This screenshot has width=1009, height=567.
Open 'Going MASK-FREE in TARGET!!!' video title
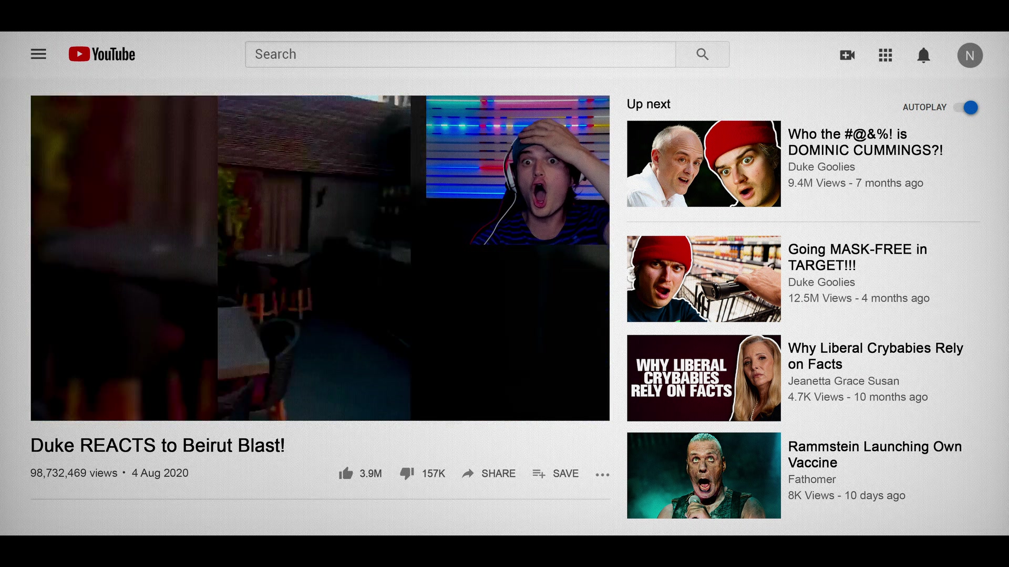point(858,257)
